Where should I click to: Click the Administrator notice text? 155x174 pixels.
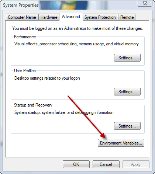point(77,28)
